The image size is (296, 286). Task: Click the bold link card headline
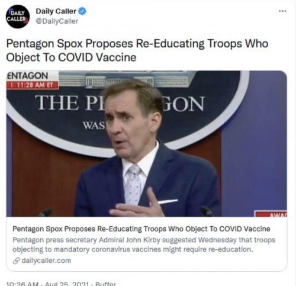141,229
